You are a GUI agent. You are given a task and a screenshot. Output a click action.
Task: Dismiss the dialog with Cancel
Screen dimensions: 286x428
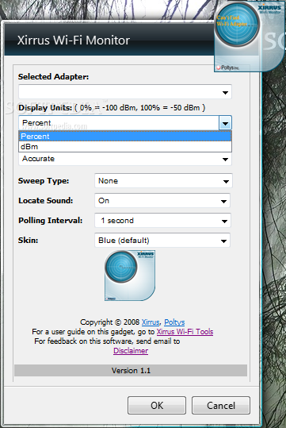click(x=221, y=405)
